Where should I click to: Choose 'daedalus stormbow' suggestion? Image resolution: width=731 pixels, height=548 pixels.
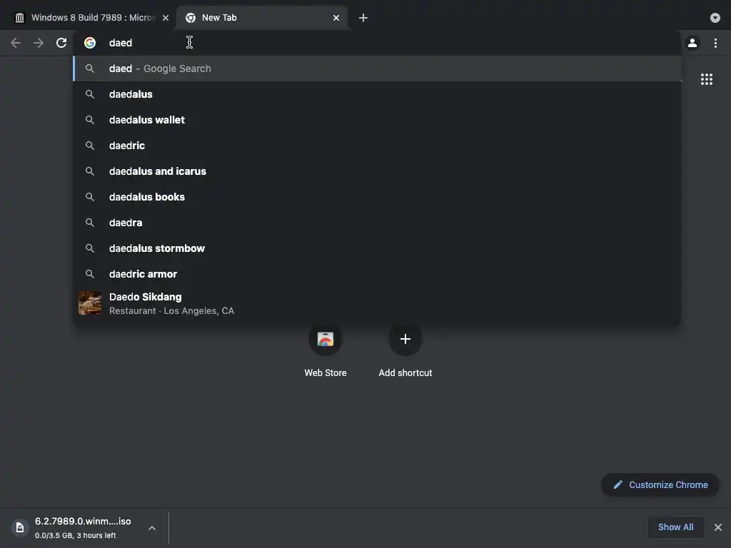point(377,248)
